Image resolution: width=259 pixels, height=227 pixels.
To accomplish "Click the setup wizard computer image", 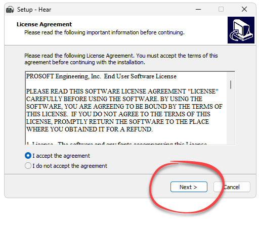I will click(241, 30).
